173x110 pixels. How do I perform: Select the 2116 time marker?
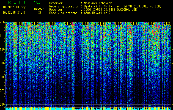(101, 24)
